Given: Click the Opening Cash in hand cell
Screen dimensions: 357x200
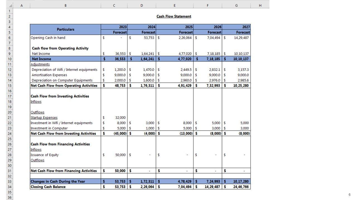Looking at the screenshot, I should coord(48,38).
